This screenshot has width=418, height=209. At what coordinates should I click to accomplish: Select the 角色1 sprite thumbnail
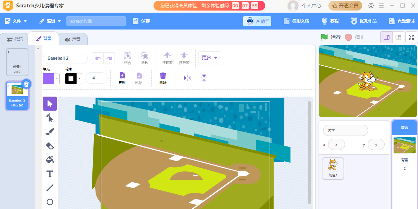pyautogui.click(x=333, y=168)
